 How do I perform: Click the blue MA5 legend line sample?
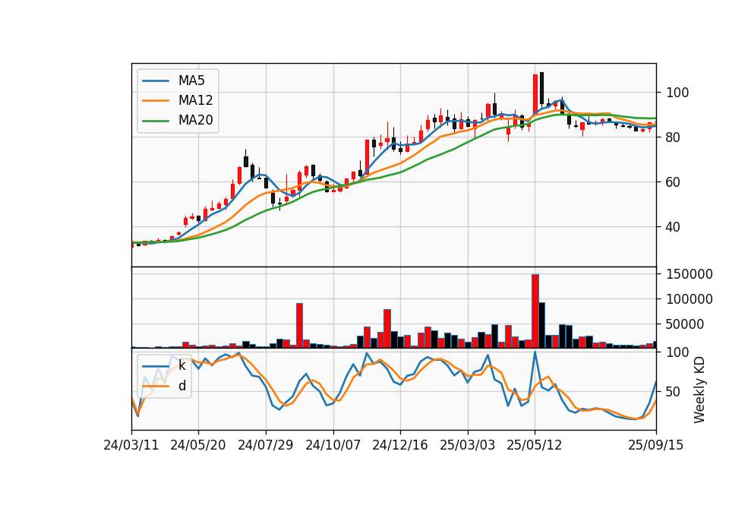point(156,81)
